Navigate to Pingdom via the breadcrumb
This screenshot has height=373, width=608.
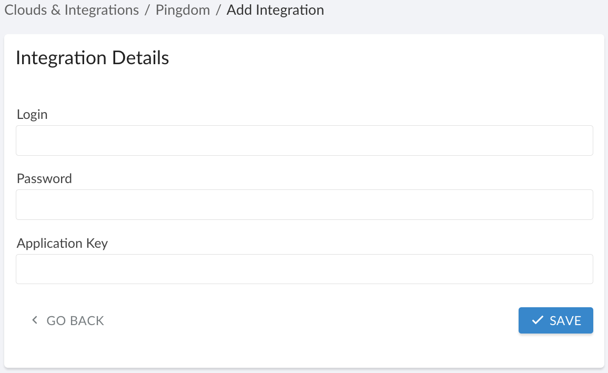click(183, 10)
